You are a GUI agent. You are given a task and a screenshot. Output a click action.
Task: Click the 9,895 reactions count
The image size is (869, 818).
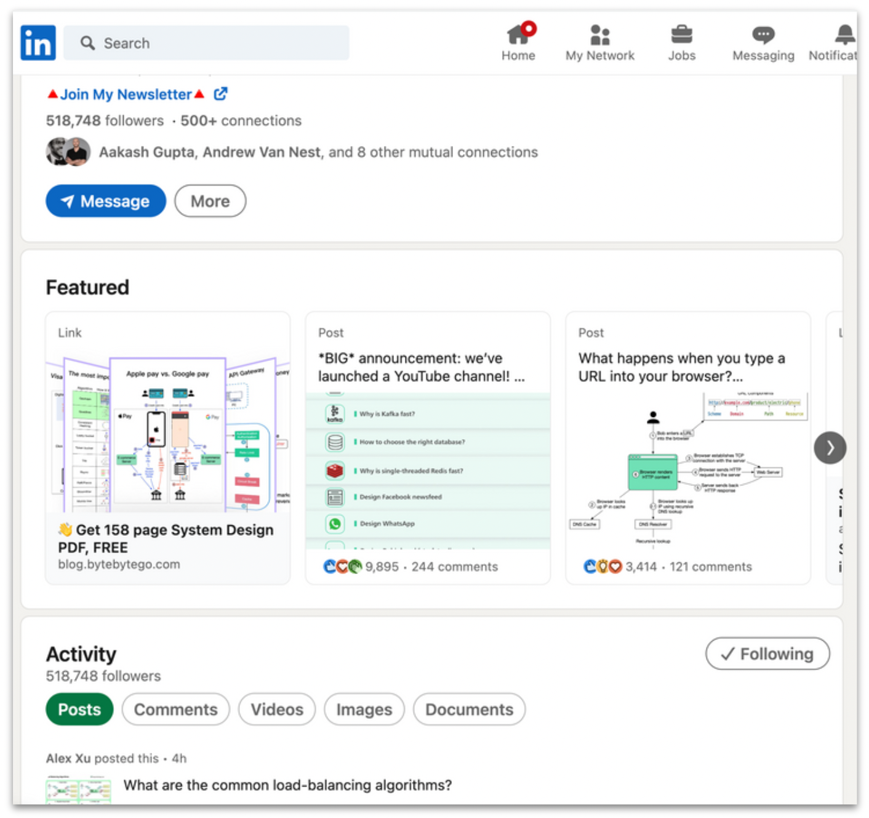pos(382,567)
